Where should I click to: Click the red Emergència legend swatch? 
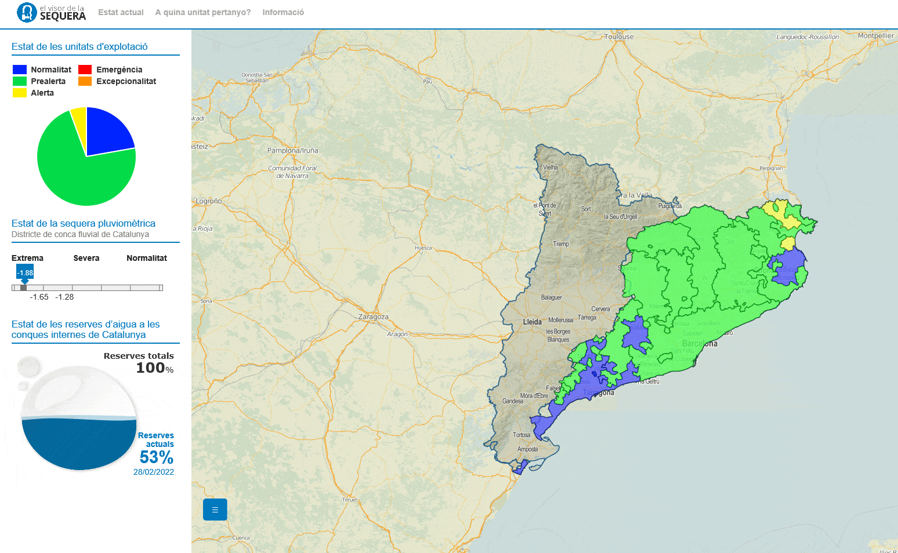[85, 69]
